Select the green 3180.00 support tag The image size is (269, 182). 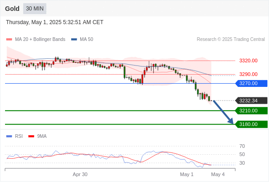pos(251,124)
